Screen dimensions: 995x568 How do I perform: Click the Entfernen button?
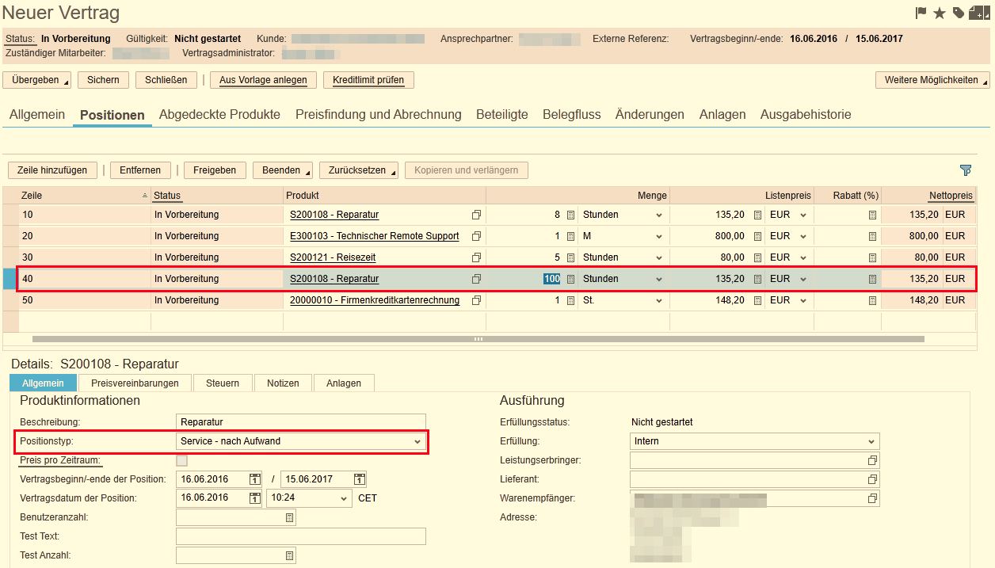click(140, 170)
